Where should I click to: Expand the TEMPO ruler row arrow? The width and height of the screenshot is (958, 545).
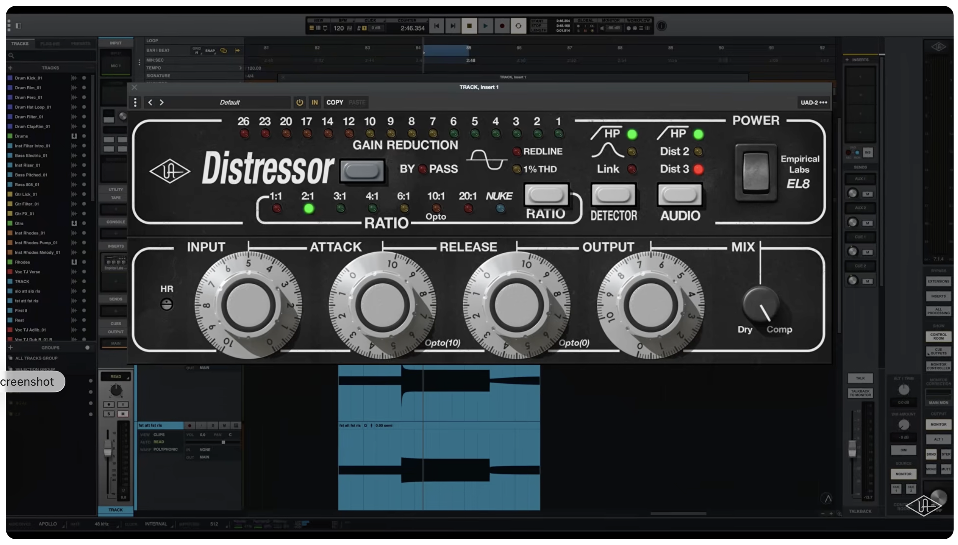[x=241, y=68]
